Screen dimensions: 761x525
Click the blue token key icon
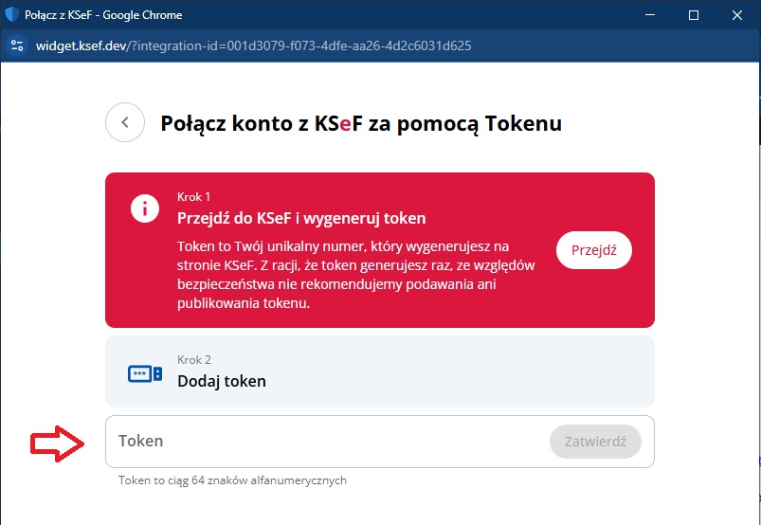click(145, 374)
